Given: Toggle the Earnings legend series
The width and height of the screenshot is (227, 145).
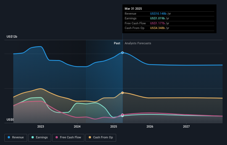Looking at the screenshot, I should [x=40, y=138].
